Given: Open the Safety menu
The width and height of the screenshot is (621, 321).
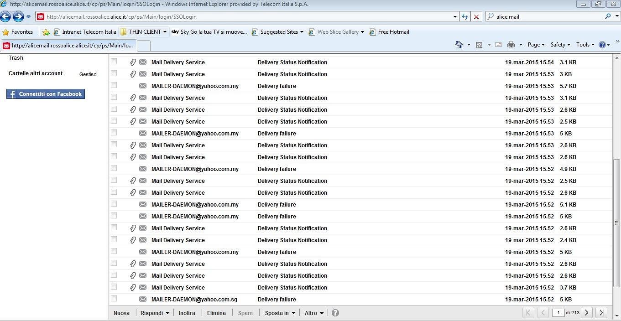Looking at the screenshot, I should coord(560,45).
